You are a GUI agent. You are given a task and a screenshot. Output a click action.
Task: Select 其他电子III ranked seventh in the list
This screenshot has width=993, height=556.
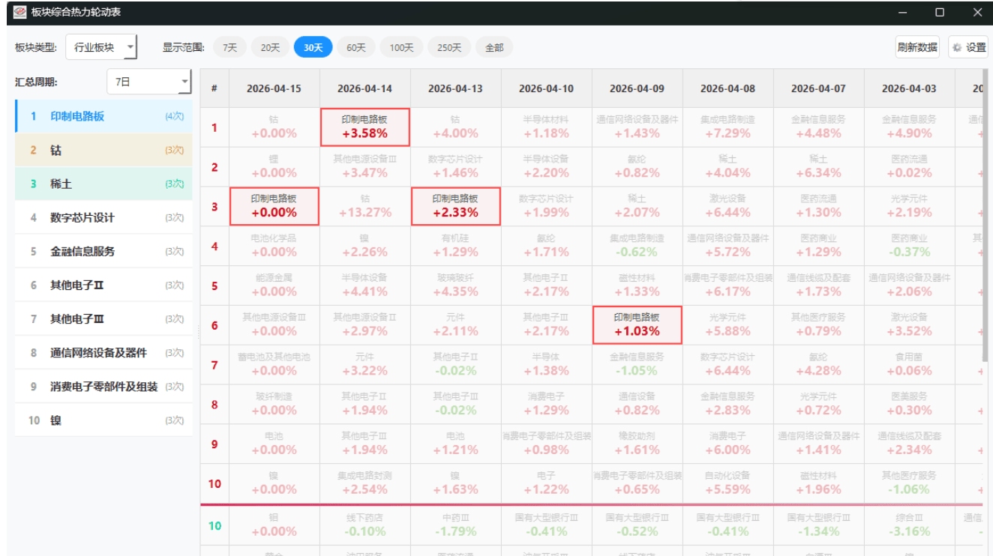coord(103,319)
